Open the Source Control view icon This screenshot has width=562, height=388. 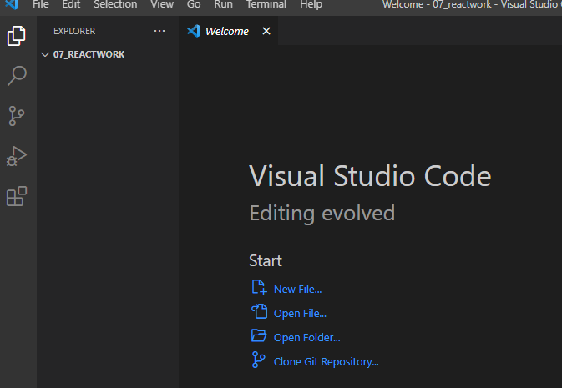[17, 116]
